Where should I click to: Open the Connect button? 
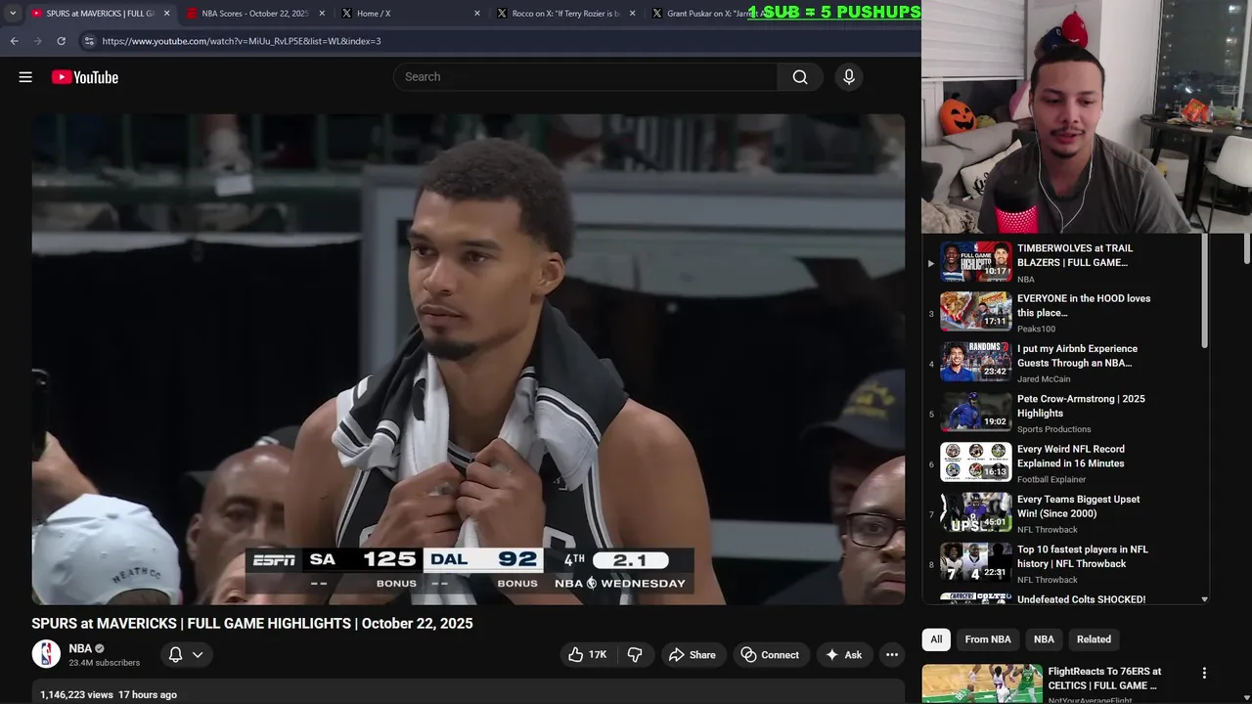click(770, 655)
